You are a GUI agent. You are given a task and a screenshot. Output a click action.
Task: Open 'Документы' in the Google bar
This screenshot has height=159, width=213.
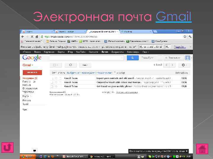[x=117, y=52]
